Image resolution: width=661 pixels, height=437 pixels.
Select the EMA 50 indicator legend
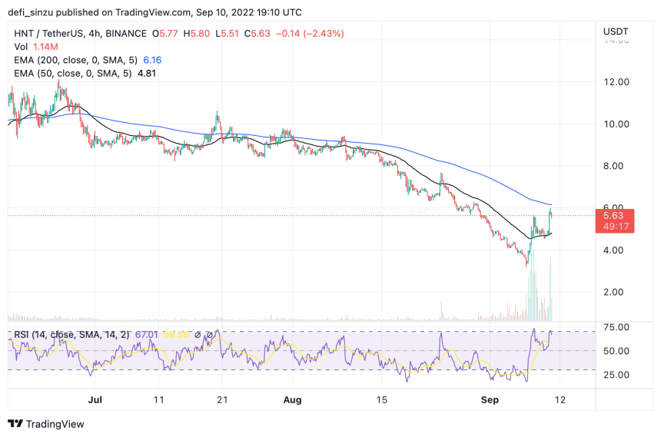pyautogui.click(x=69, y=73)
